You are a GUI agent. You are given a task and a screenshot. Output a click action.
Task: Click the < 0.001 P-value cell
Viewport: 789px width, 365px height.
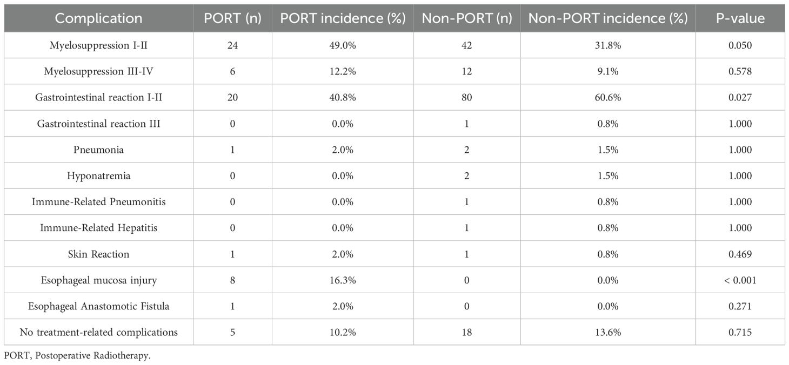[x=740, y=280]
